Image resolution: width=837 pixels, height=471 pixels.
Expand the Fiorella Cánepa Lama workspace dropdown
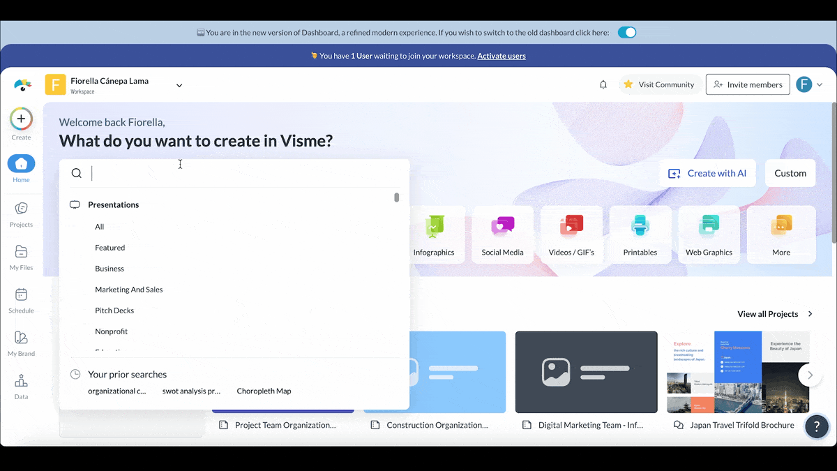point(179,85)
